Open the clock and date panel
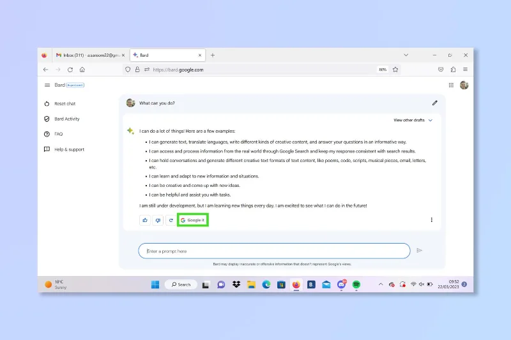511x340 pixels. point(448,285)
